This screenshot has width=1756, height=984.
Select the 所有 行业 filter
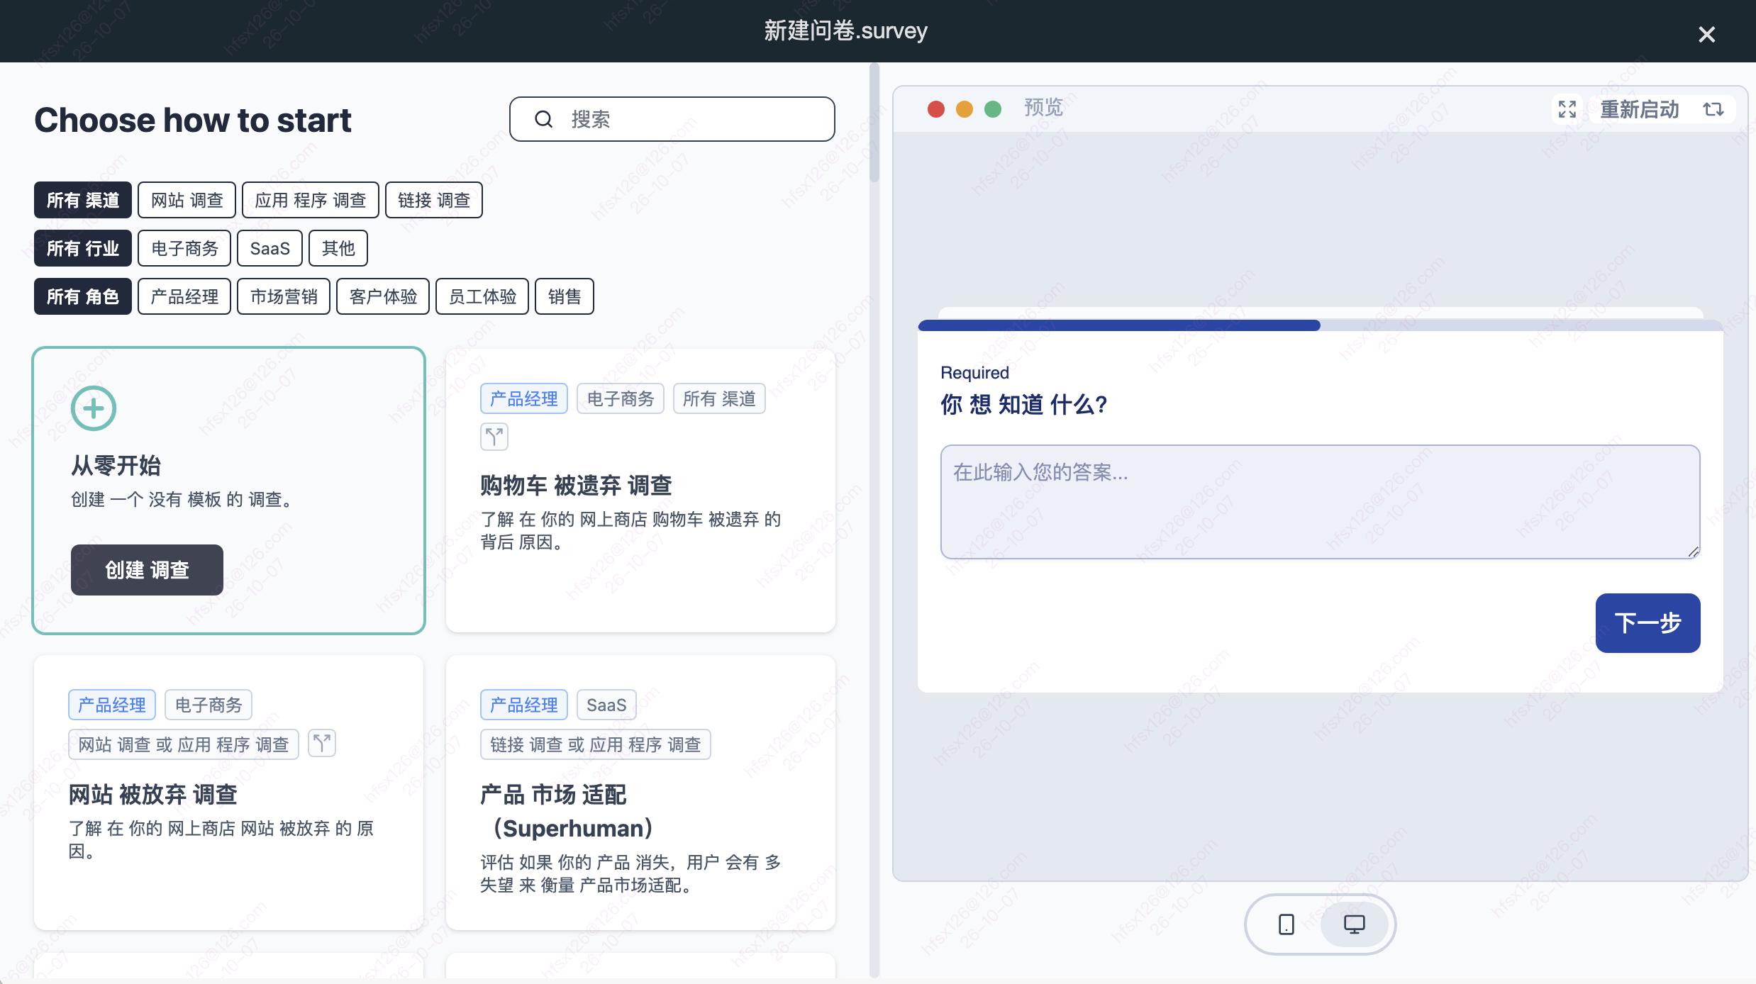pyautogui.click(x=83, y=248)
